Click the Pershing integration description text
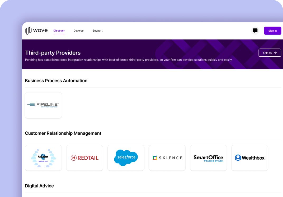 point(129,60)
